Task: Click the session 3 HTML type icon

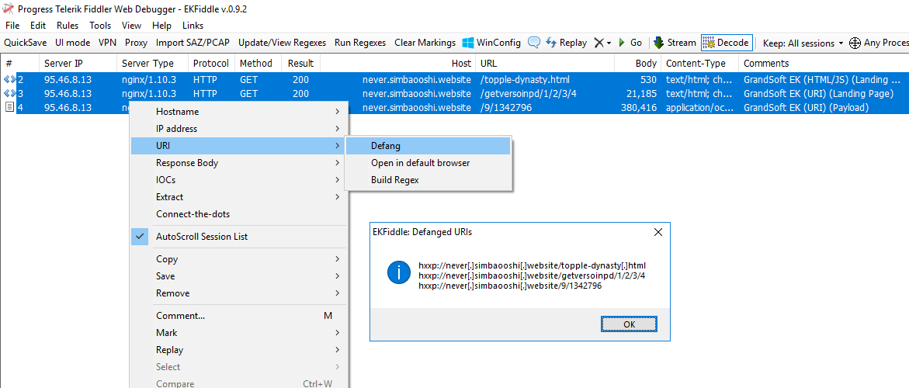Action: point(10,93)
